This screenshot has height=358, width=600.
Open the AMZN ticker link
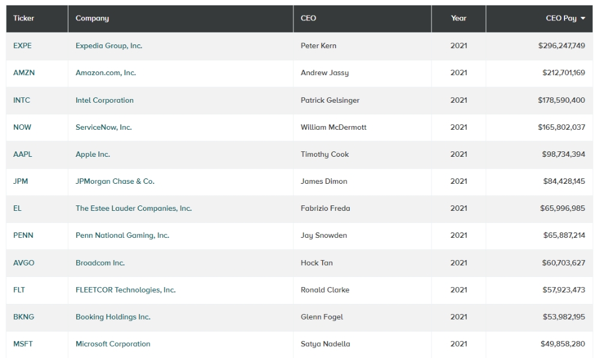click(x=24, y=73)
